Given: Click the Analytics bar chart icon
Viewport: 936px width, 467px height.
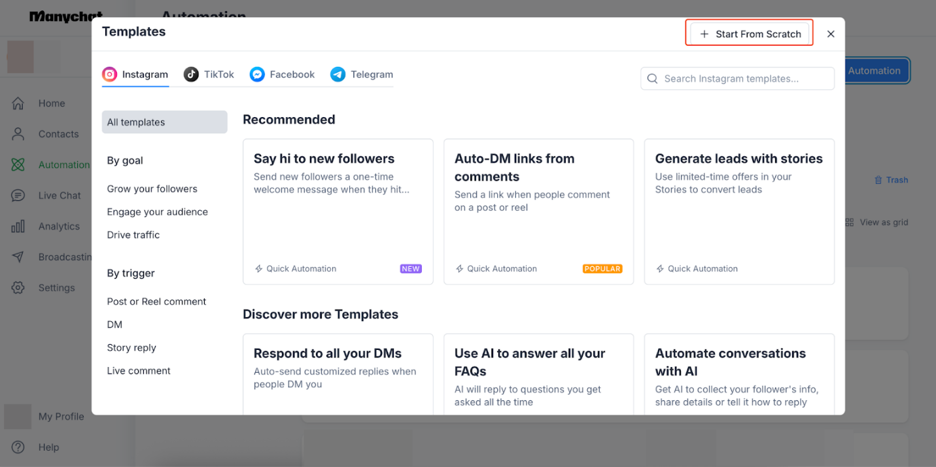Looking at the screenshot, I should pos(18,226).
